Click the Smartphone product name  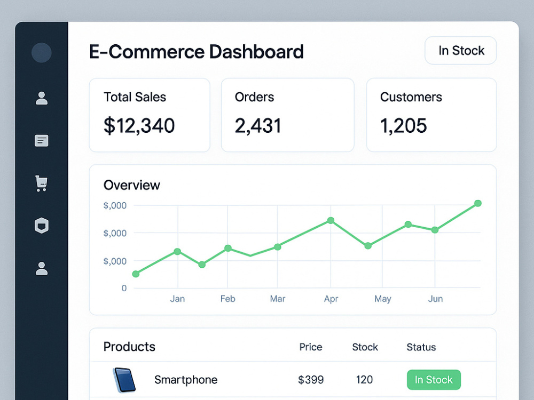coord(186,380)
